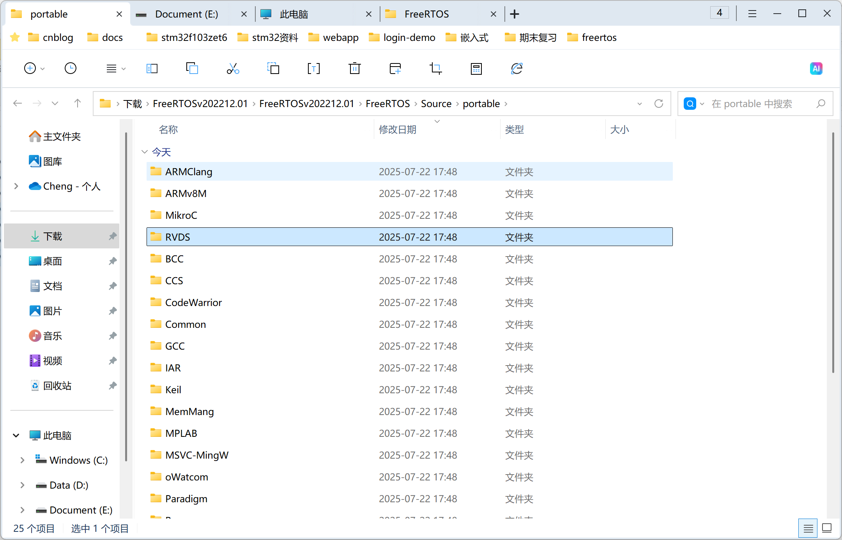Viewport: 842px width, 540px height.
Task: Click the refresh address bar icon
Action: (x=659, y=104)
